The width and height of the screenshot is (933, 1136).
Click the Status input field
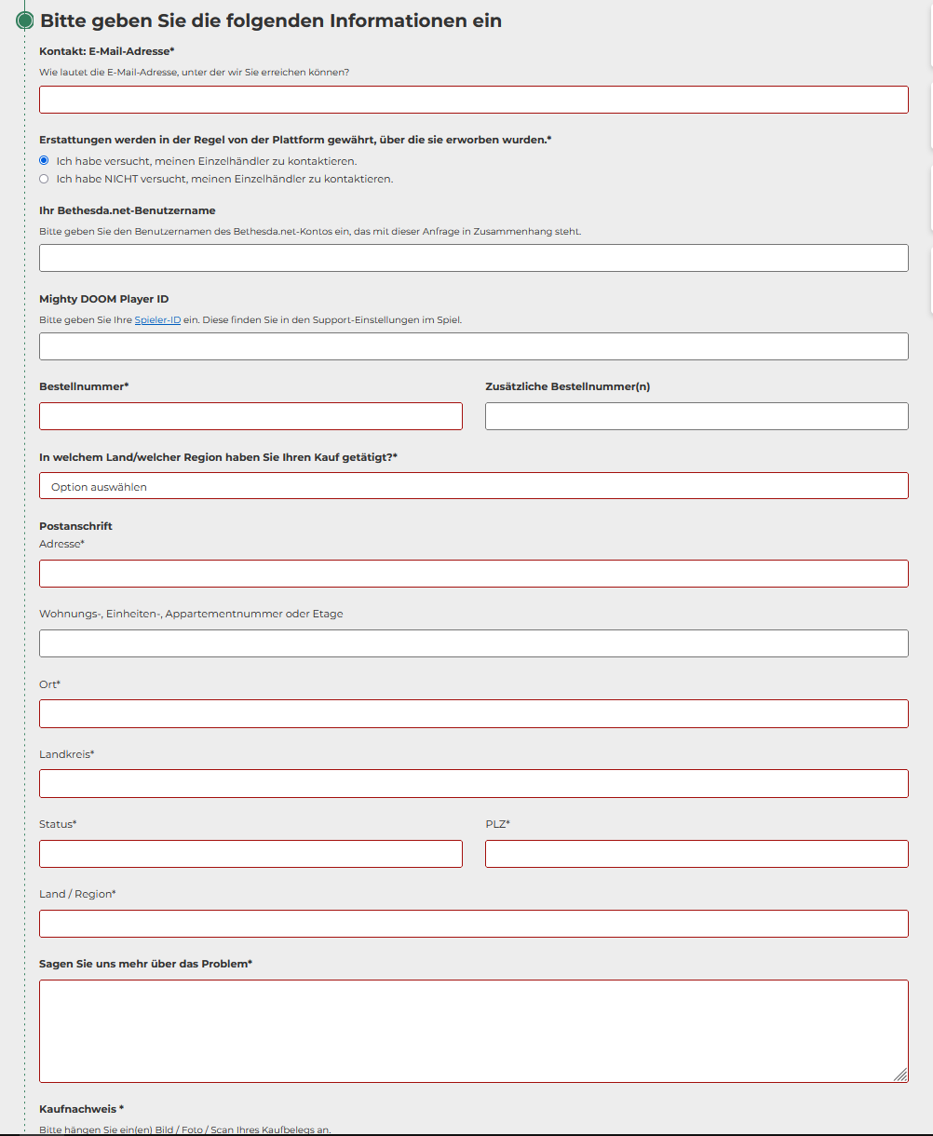coord(250,854)
